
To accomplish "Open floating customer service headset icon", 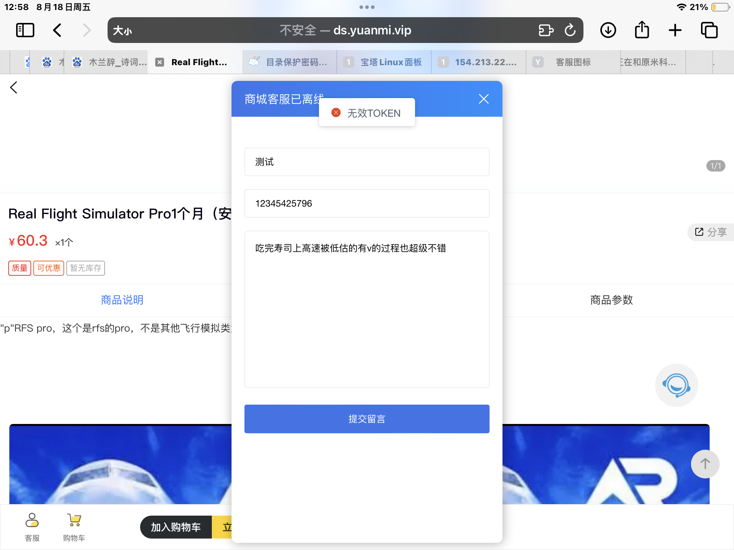I will click(676, 385).
